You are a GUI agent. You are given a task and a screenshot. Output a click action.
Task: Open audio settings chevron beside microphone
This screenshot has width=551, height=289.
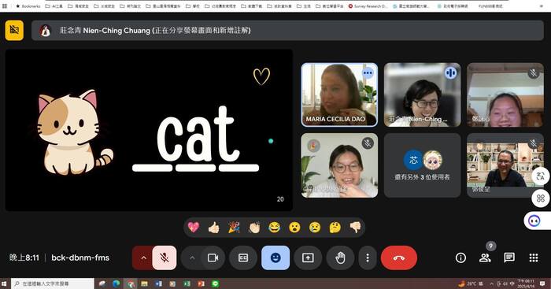[143, 258]
